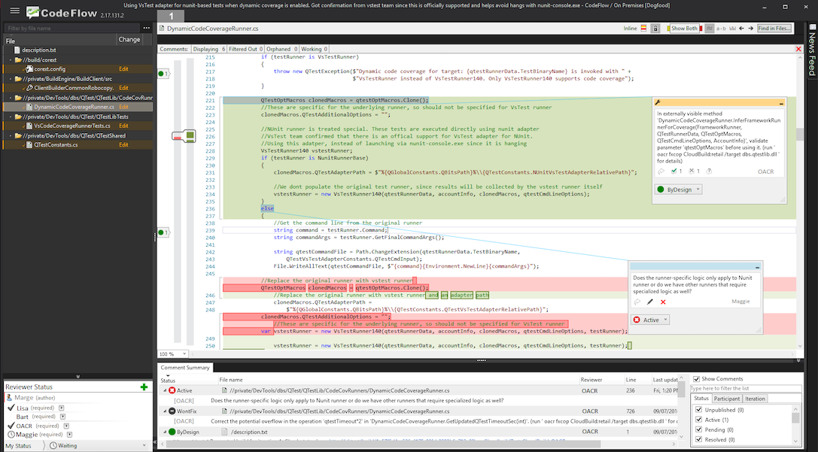Image resolution: width=818 pixels, height=452 pixels.
Task: Collapse the WontFix comment row
Action: (166, 411)
